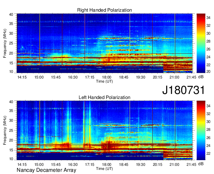Click the 22 dB tick on lower colorbar
This screenshot has width=214, height=174.
(208, 154)
